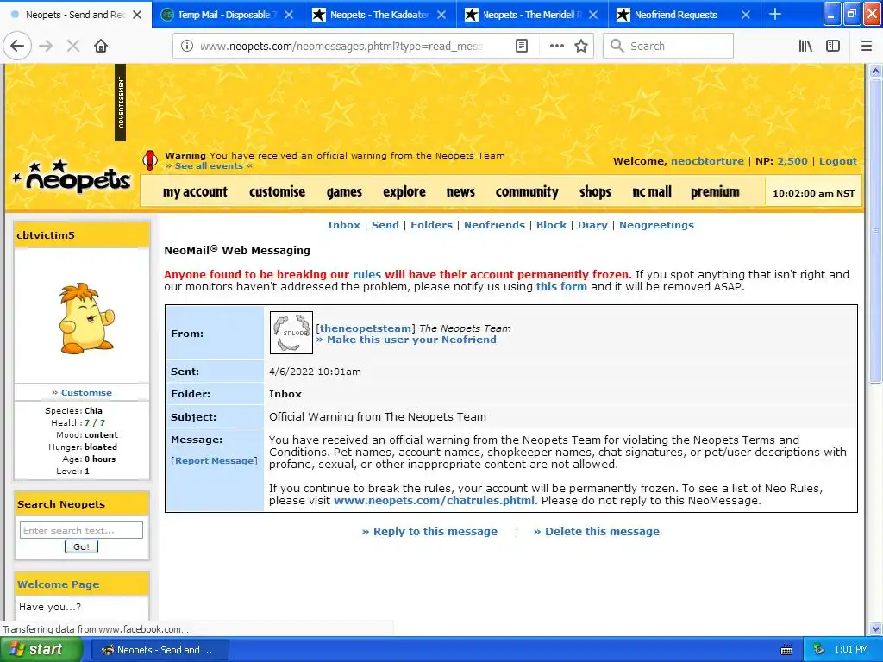
Task: Show site information icon in address bar
Action: (x=187, y=47)
